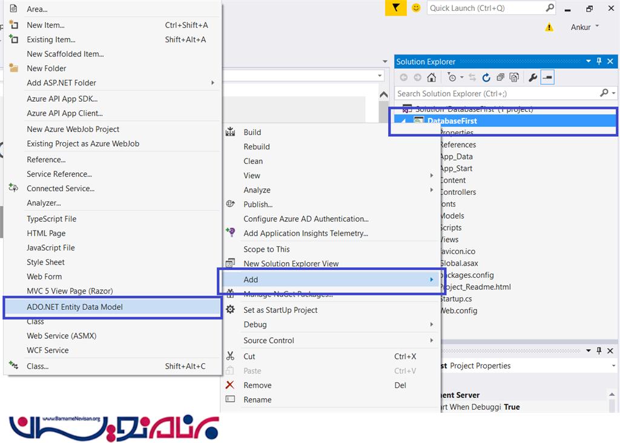
Task: Select Connected Service... in the Add submenu
Action: click(112, 188)
